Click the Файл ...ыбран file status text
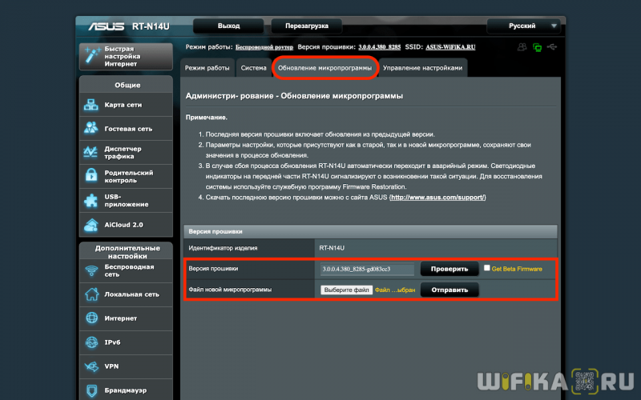Screen dimensions: 641x400 [x=395, y=290]
